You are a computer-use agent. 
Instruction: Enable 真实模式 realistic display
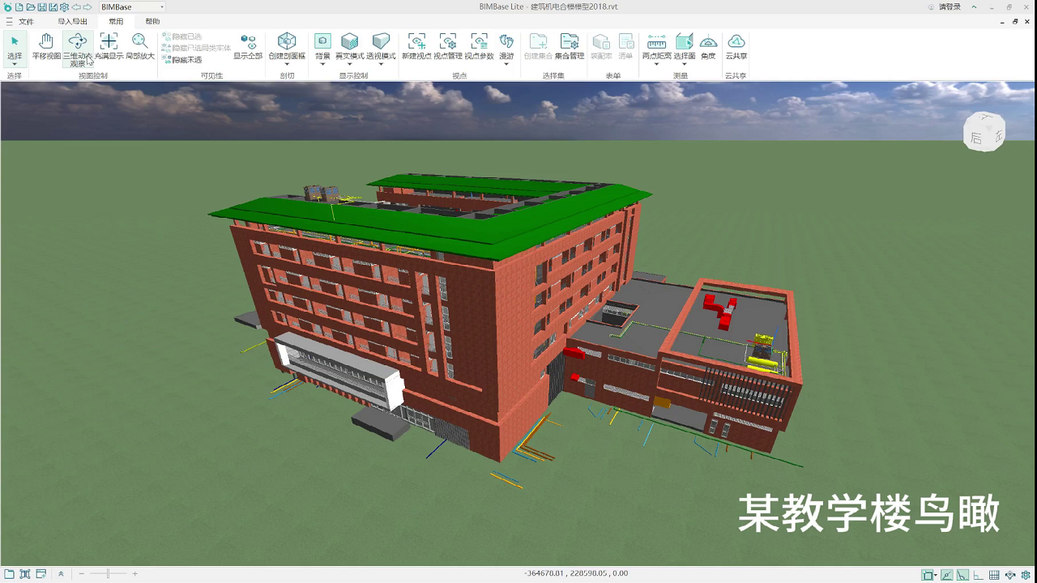[349, 45]
